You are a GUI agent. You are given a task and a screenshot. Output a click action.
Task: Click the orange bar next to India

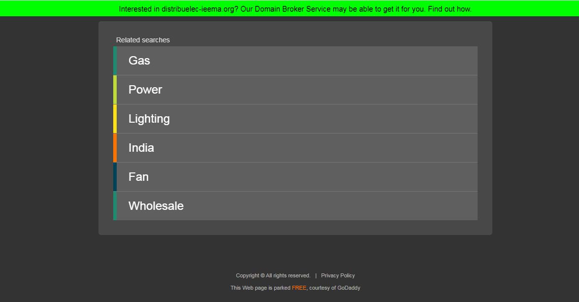coord(115,148)
